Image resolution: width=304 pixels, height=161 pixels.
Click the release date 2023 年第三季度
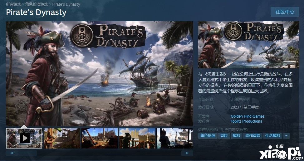pyautogui.click(x=245, y=107)
